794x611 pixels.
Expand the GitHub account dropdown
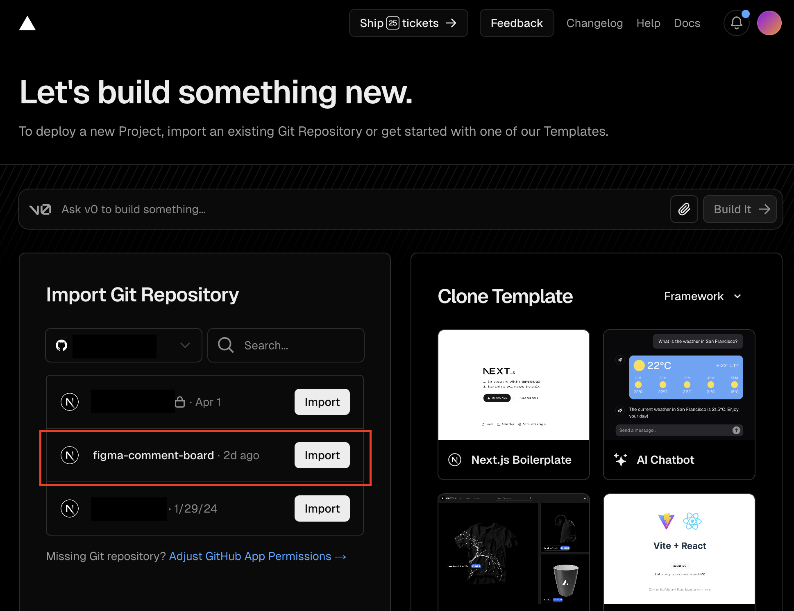pyautogui.click(x=185, y=345)
